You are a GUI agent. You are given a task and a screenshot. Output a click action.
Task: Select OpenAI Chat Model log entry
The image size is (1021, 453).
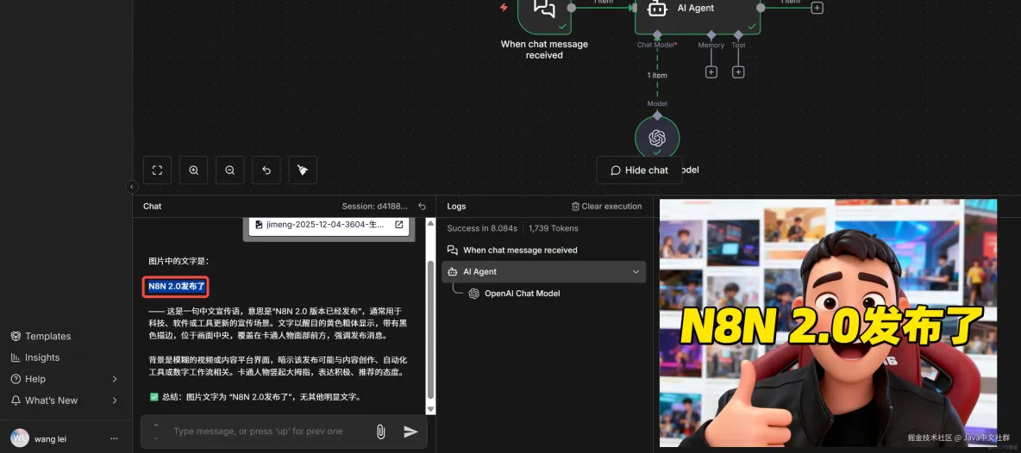523,294
